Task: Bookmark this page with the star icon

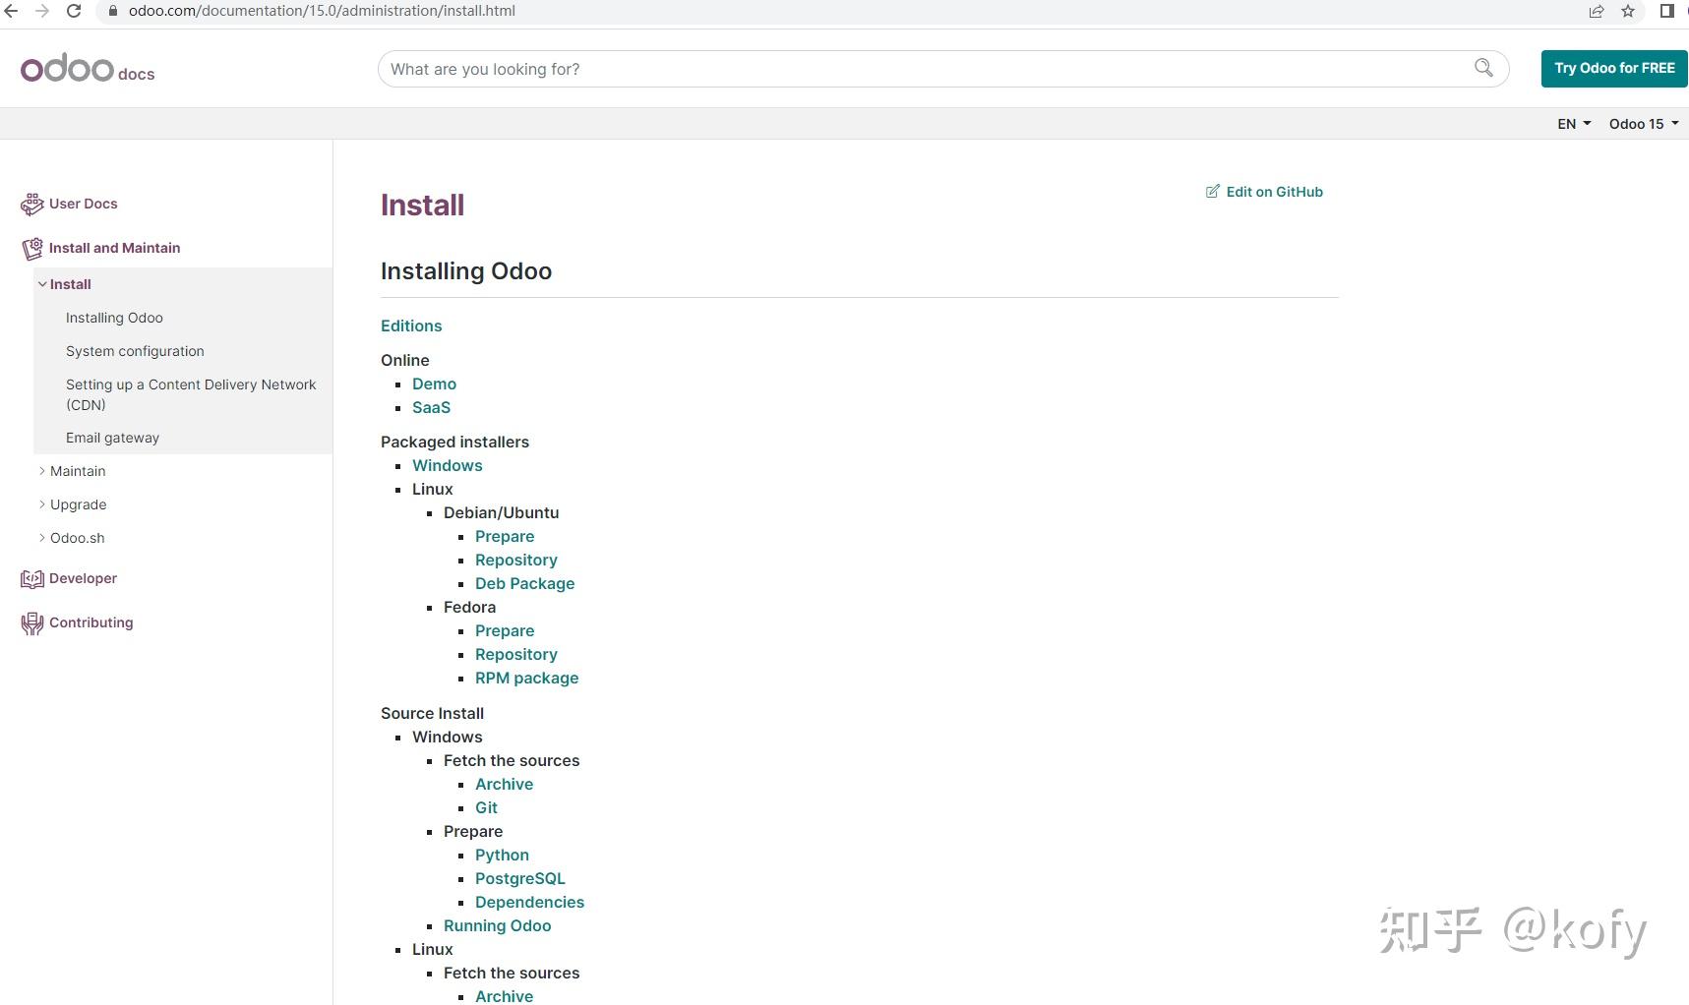Action: point(1628,12)
